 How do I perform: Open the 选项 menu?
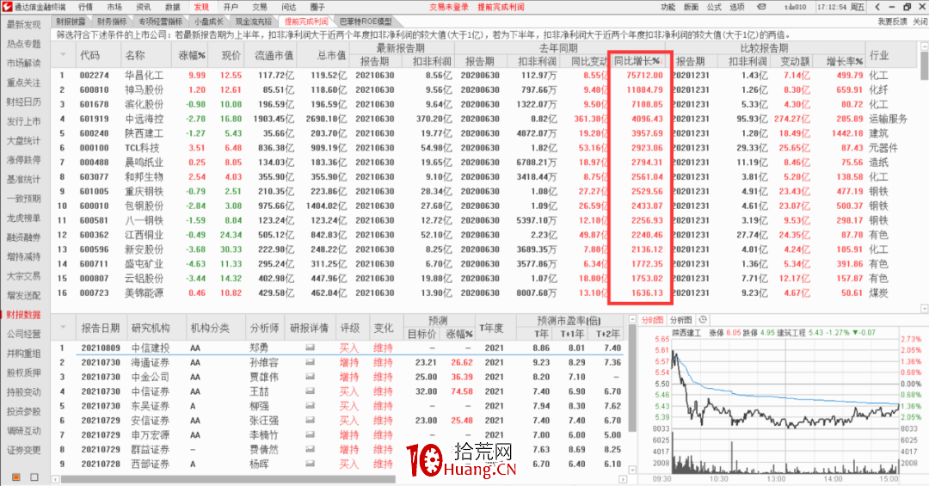(x=737, y=7)
